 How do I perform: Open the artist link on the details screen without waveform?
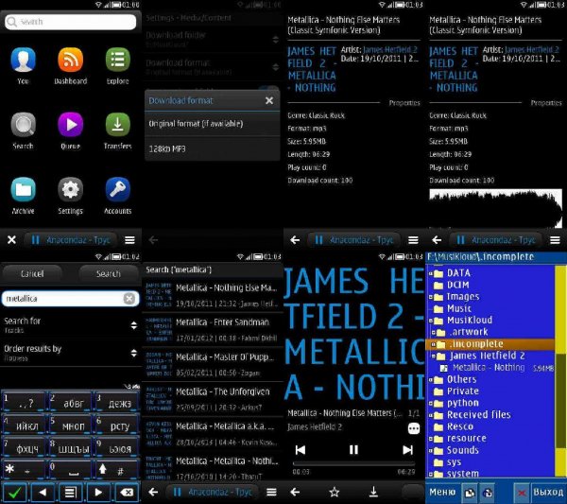(389, 49)
